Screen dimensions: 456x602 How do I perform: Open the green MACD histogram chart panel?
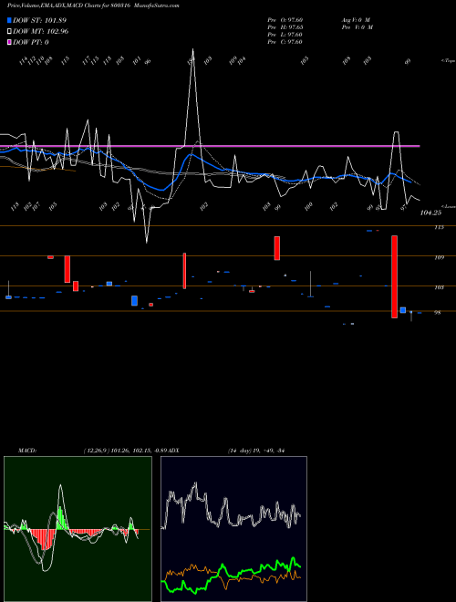(x=78, y=529)
